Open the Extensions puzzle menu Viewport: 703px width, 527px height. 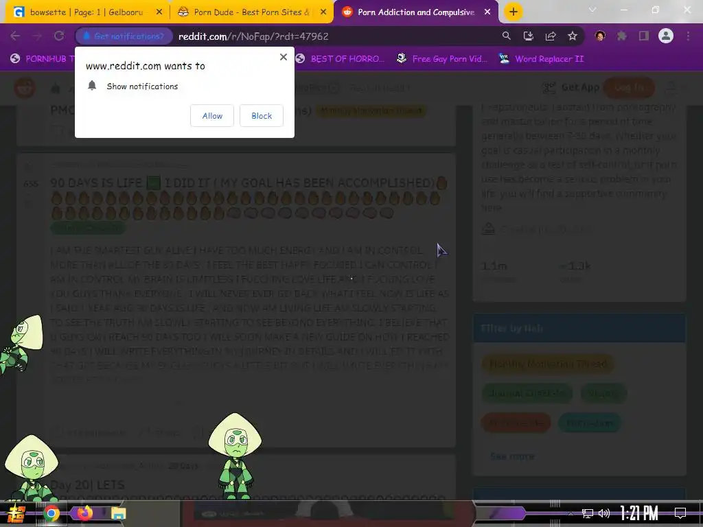(622, 36)
